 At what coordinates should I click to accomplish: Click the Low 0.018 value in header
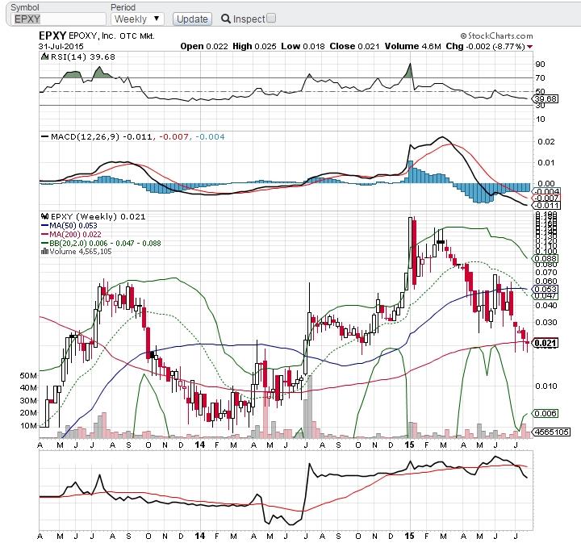[x=303, y=46]
